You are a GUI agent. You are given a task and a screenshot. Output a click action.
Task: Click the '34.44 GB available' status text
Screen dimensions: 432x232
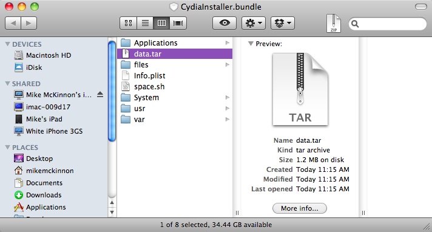pos(242,225)
